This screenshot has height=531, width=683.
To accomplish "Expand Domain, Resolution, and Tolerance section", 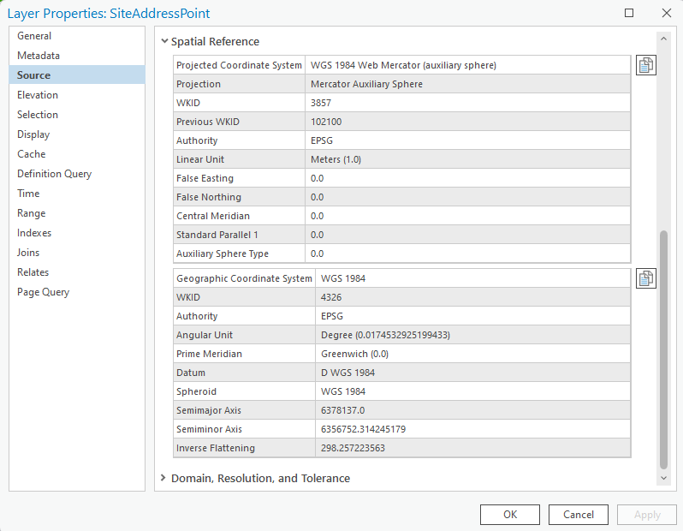I will click(x=163, y=478).
